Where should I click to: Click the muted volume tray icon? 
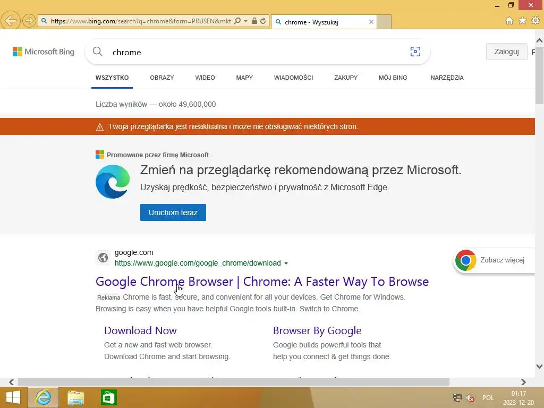[x=471, y=398]
